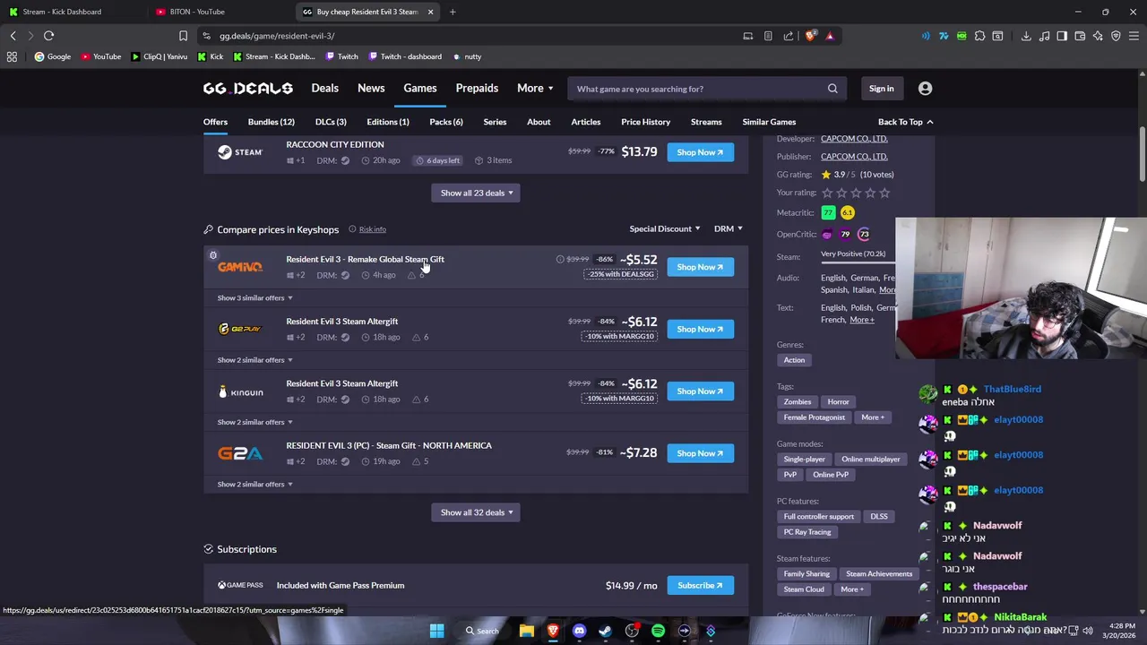Open the News navigation item
Image resolution: width=1147 pixels, height=645 pixels.
tap(371, 89)
